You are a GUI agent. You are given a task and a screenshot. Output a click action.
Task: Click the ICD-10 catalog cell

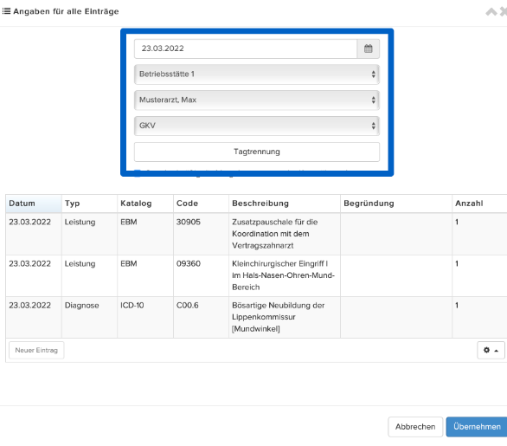pyautogui.click(x=145, y=318)
